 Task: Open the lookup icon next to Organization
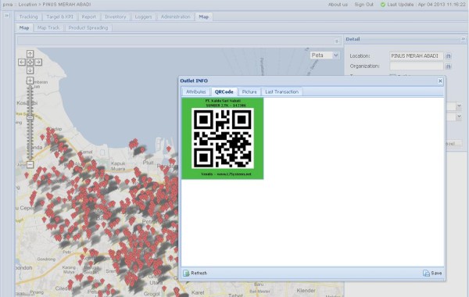click(x=448, y=66)
